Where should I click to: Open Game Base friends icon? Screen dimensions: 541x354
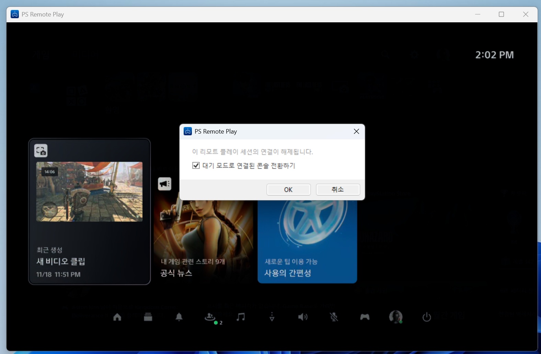pyautogui.click(x=210, y=317)
